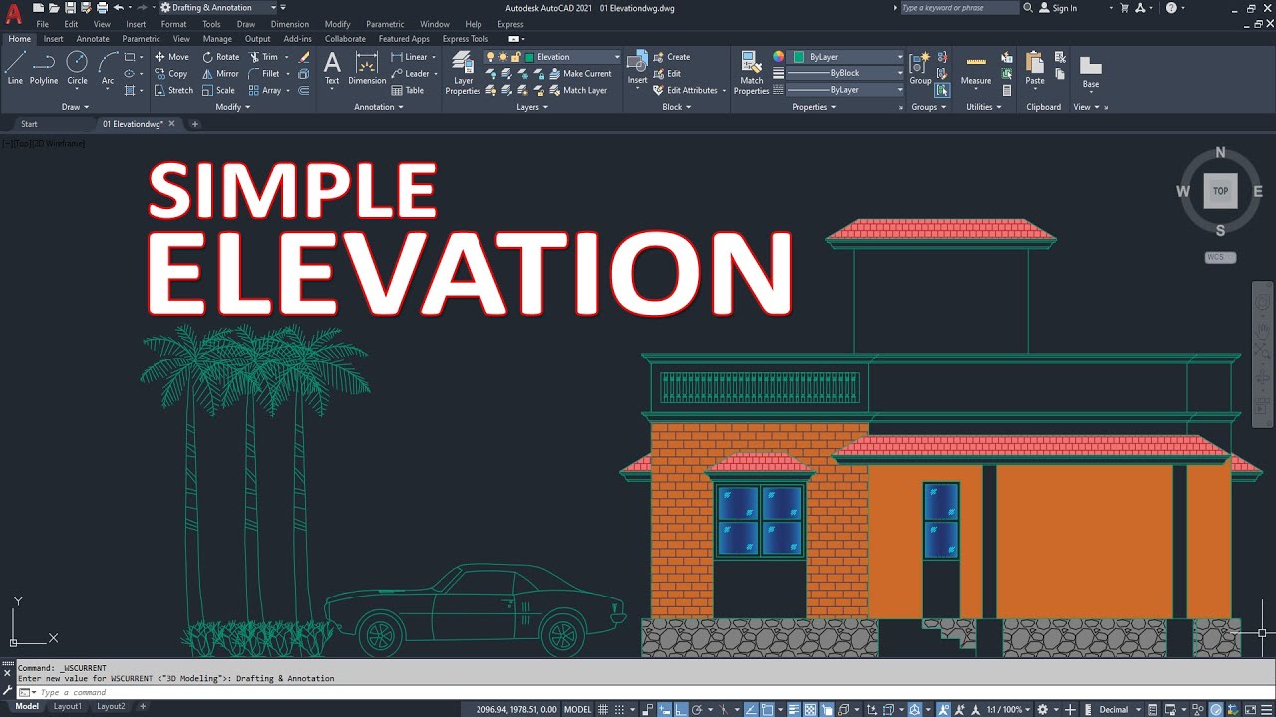Click Sign In
The height and width of the screenshot is (717, 1276).
pyautogui.click(x=1058, y=8)
